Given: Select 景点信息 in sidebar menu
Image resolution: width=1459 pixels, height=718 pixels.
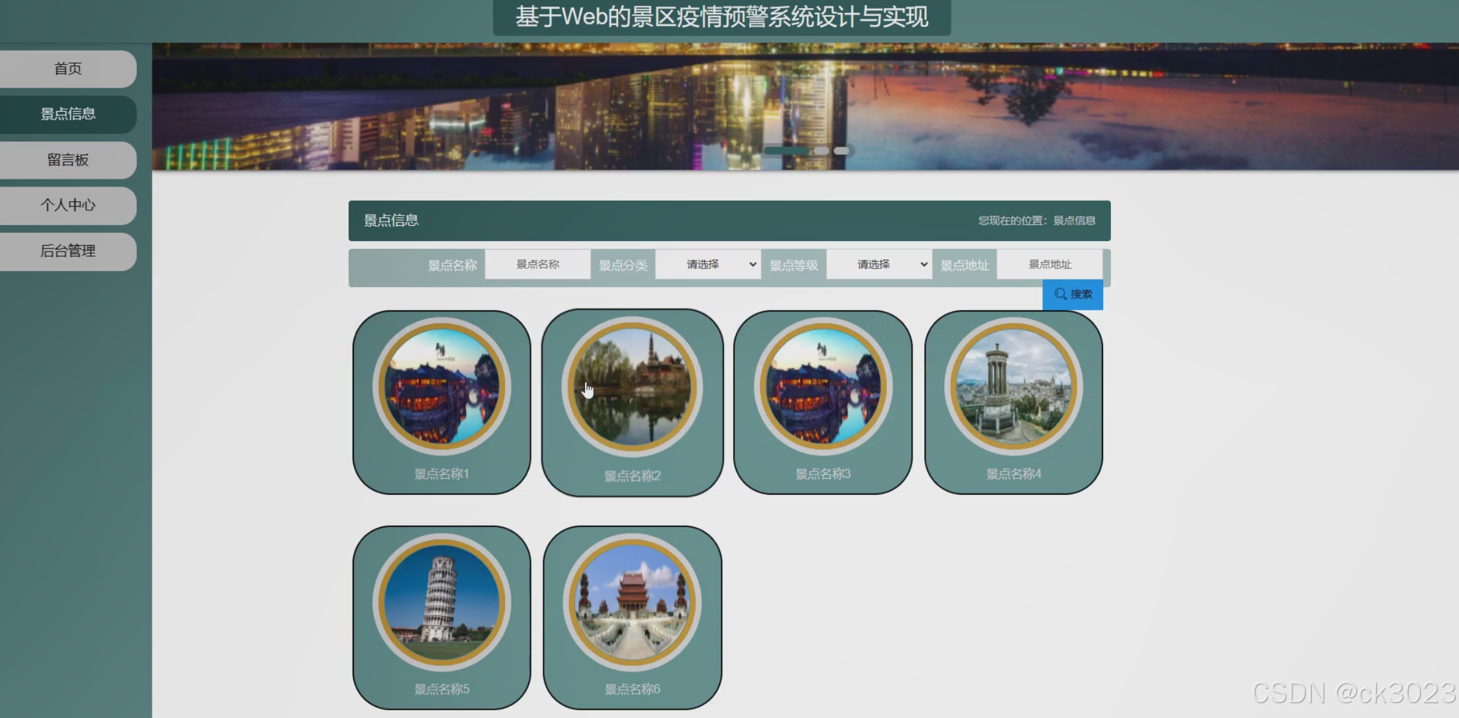Looking at the screenshot, I should (68, 114).
